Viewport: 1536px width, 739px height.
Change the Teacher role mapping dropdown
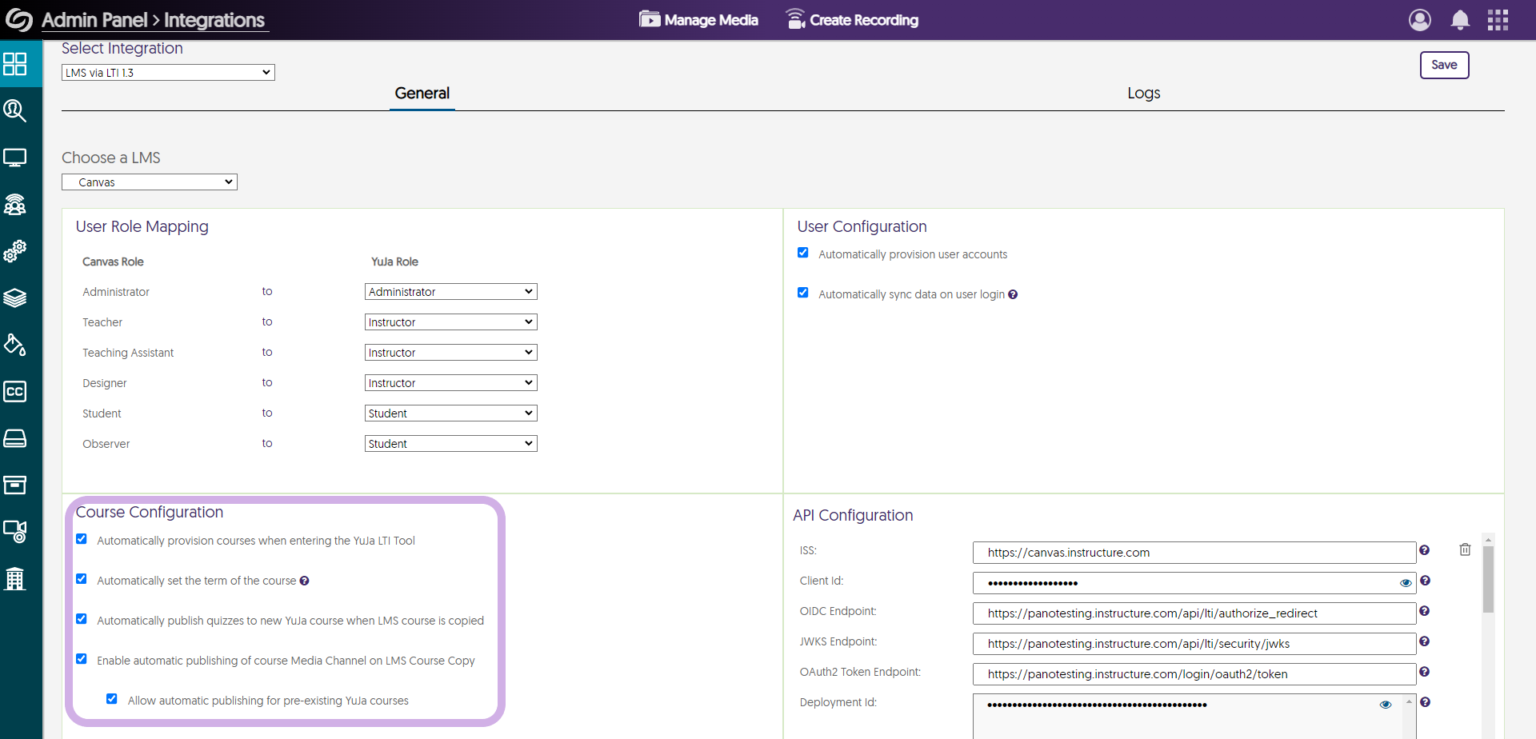click(x=450, y=322)
